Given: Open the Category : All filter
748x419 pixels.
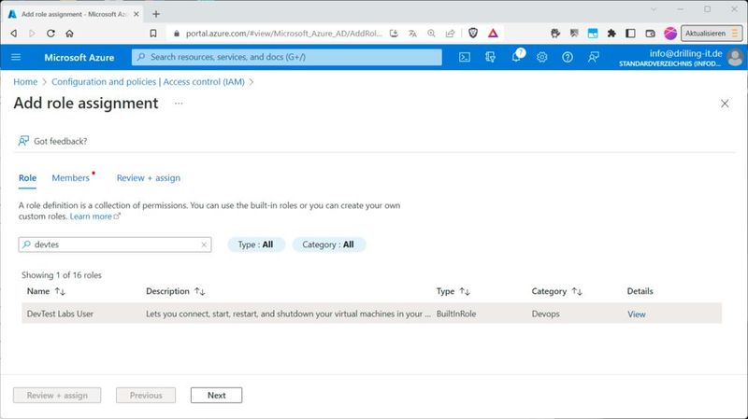Looking at the screenshot, I should (x=328, y=244).
